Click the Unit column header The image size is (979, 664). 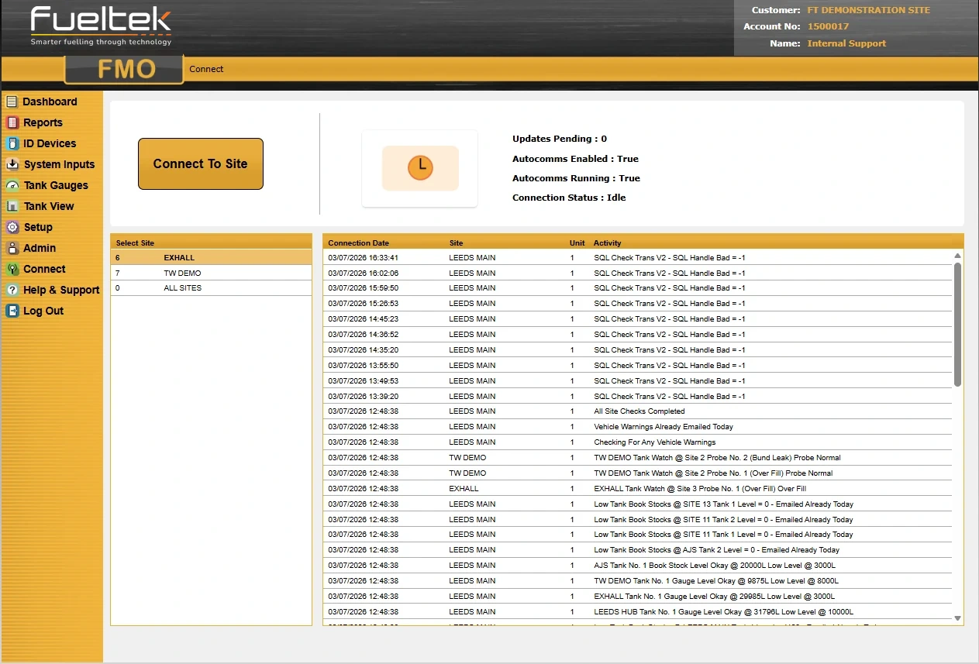[x=577, y=243]
